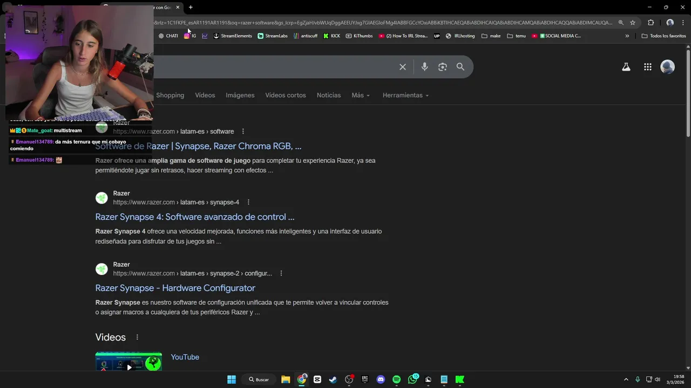
Task: Open the Google account avatar on the results page
Action: [668, 67]
